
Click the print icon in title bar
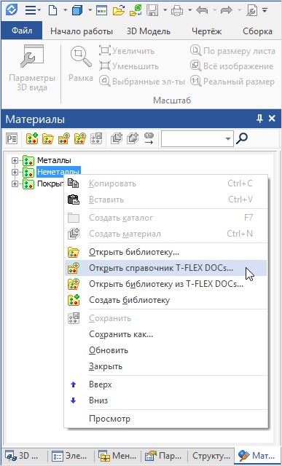click(x=176, y=11)
